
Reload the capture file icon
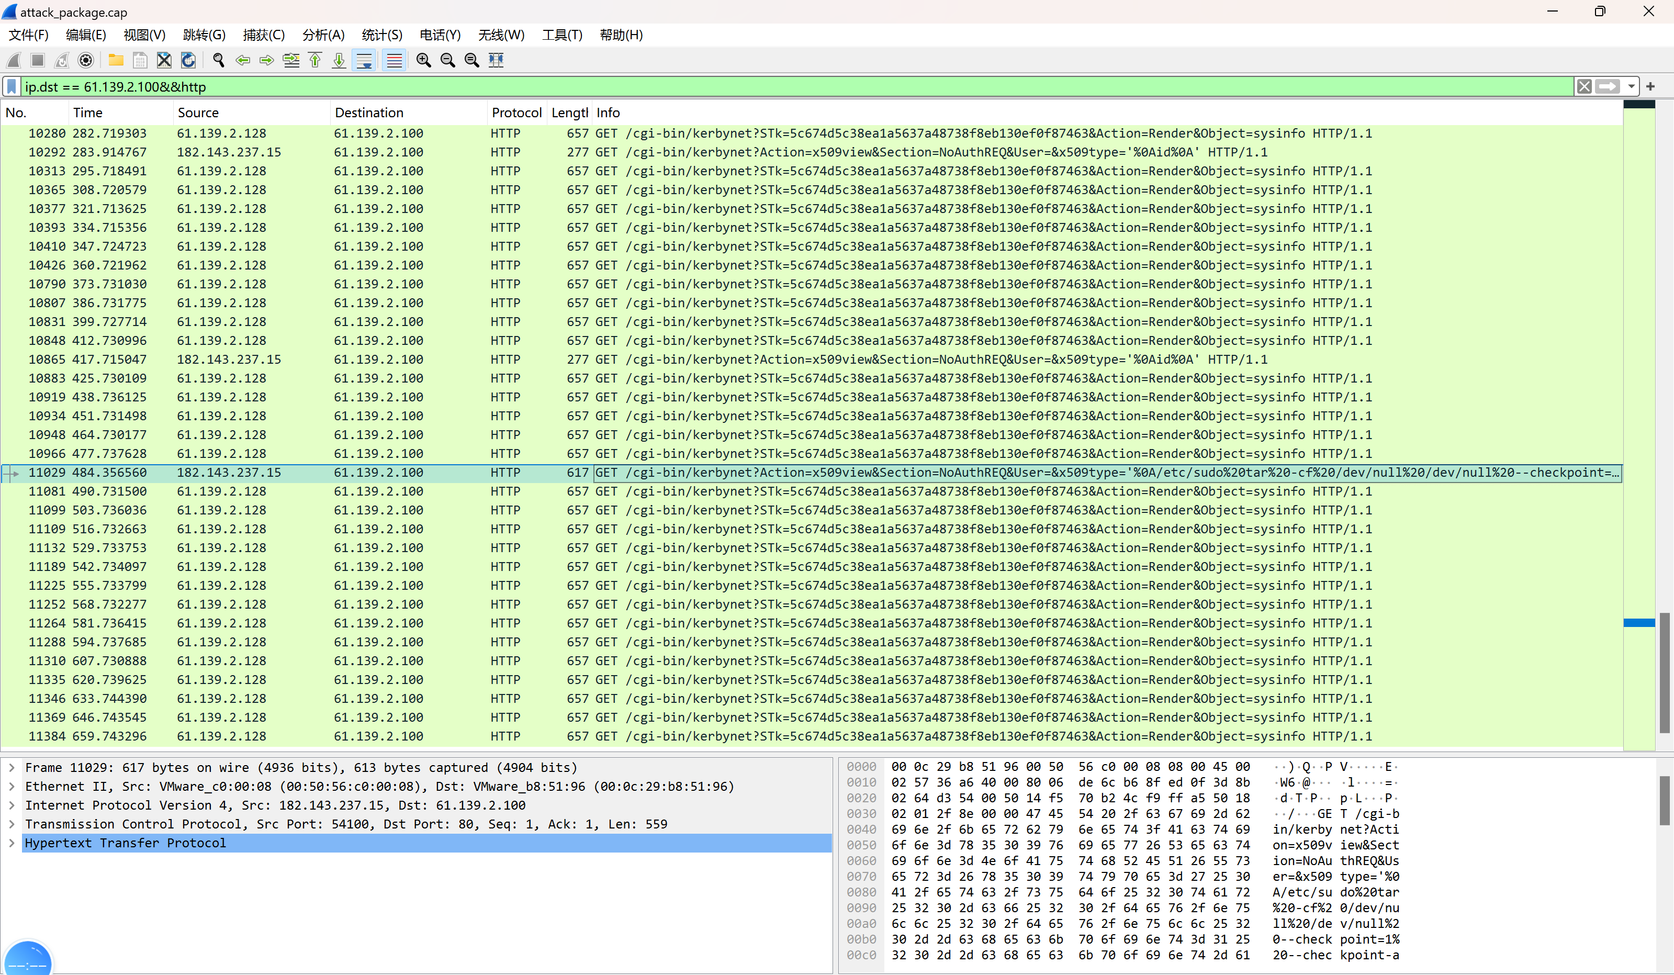[x=189, y=60]
